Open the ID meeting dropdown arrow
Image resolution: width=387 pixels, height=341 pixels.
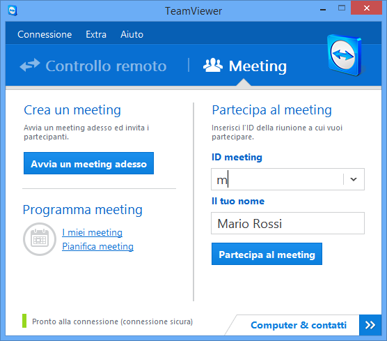[x=354, y=179]
